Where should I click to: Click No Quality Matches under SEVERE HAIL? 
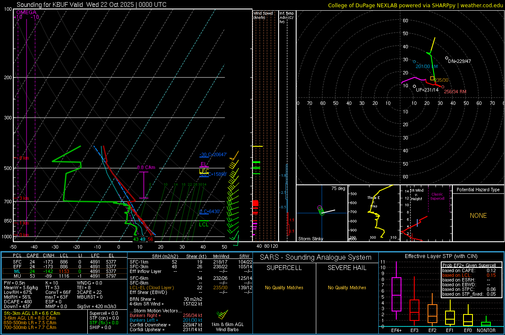coord(347,288)
